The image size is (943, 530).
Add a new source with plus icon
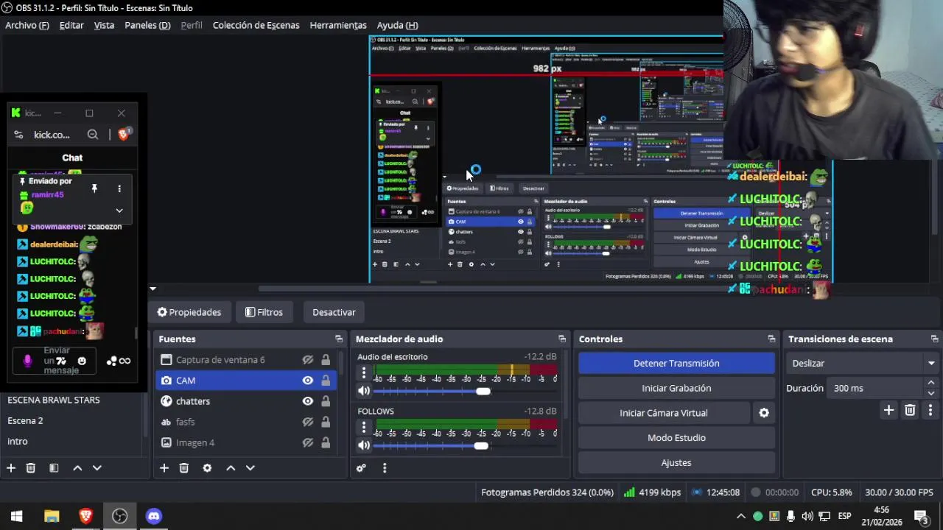164,467
